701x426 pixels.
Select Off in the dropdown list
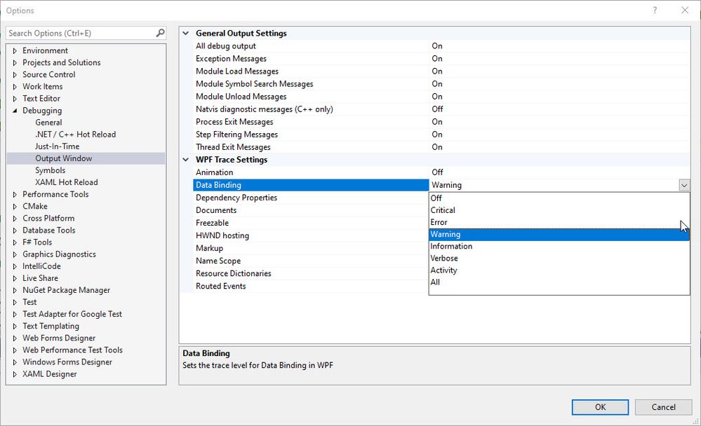(x=436, y=198)
